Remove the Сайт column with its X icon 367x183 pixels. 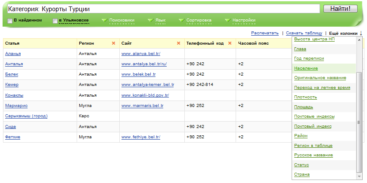178,43
